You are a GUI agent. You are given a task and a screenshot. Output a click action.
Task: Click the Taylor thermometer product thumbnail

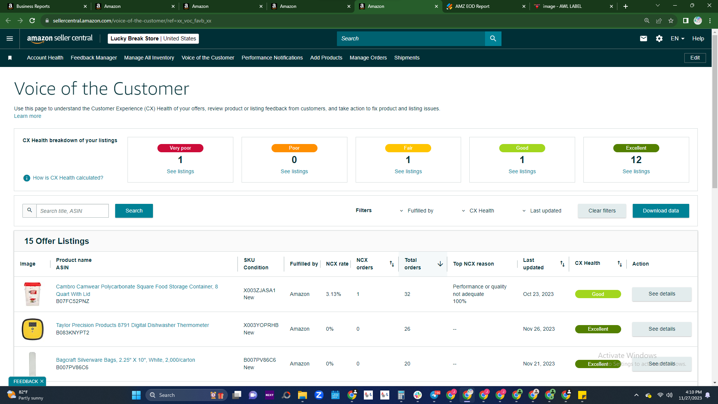[x=33, y=329]
